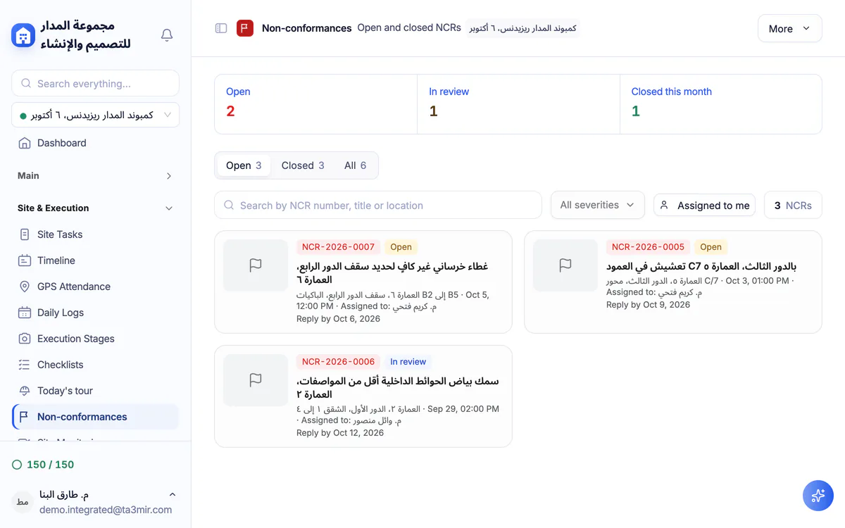The height and width of the screenshot is (528, 845).
Task: Open the AI assistant sparkle button
Action: (x=818, y=496)
